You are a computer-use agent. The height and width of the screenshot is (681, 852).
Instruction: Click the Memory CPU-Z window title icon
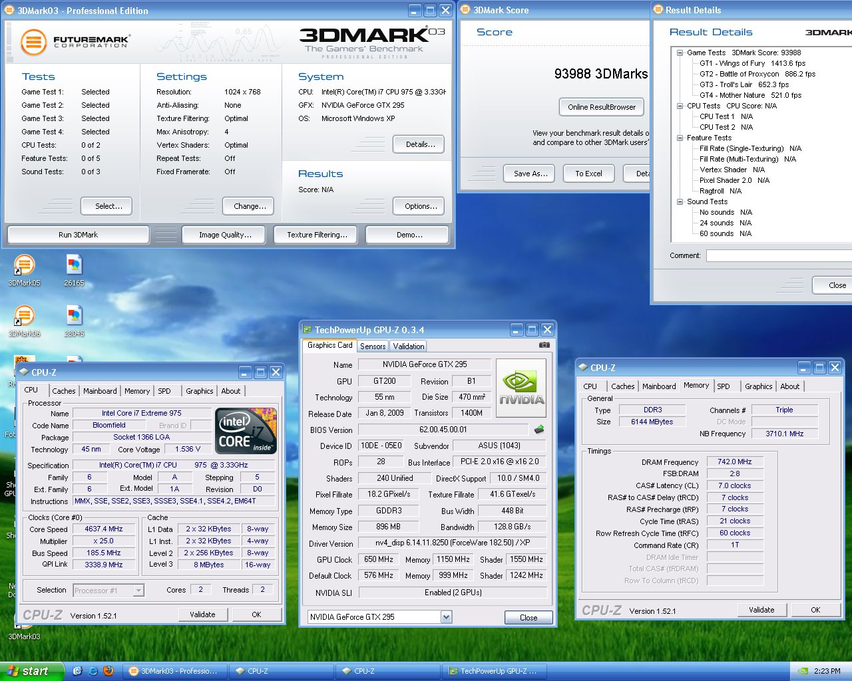[583, 368]
